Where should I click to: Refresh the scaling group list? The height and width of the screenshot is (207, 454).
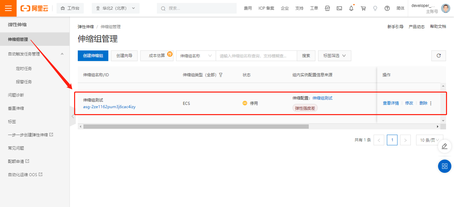(x=439, y=56)
